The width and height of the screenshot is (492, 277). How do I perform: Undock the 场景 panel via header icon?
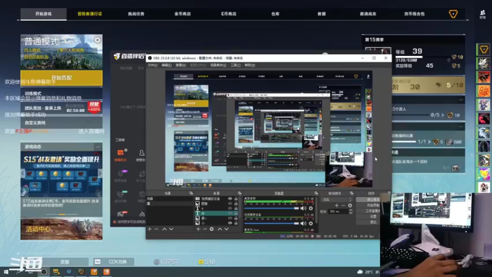[x=191, y=193]
